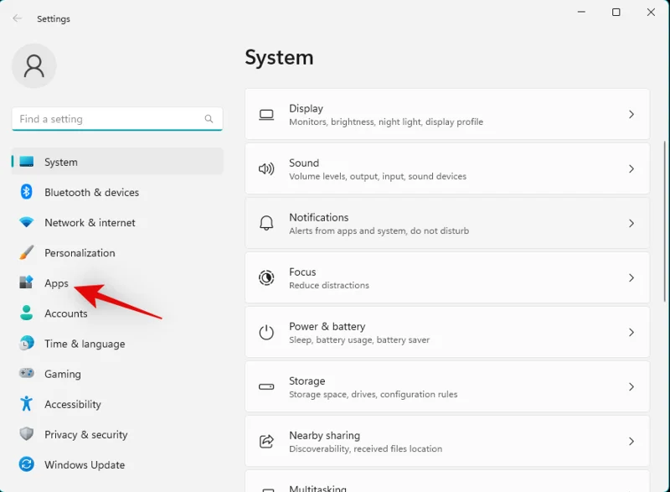
Task: Open Windows Update via its sidebar icon
Action: [24, 464]
